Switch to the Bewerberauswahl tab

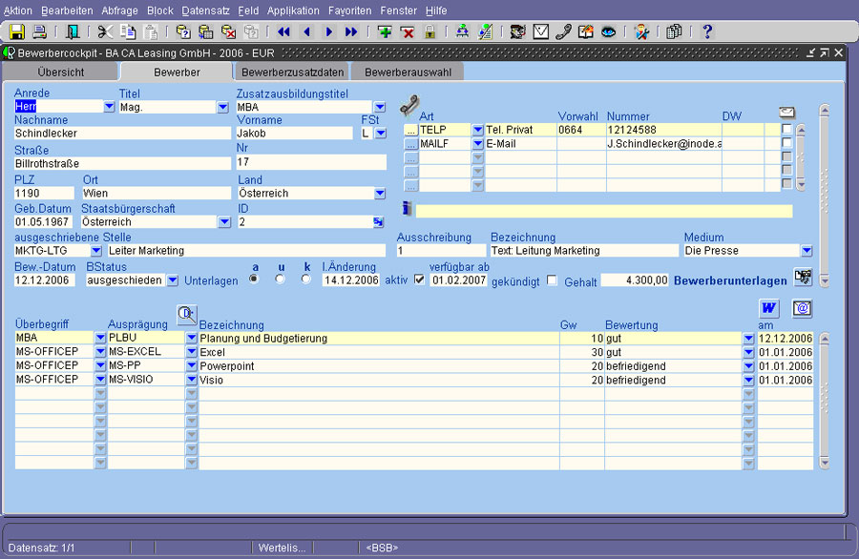(x=409, y=72)
